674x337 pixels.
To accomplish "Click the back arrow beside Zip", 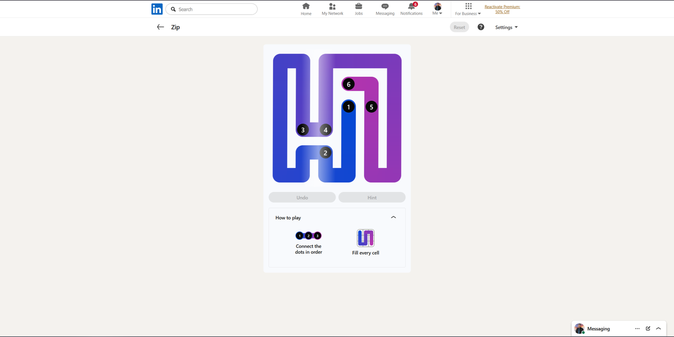I will coord(160,27).
